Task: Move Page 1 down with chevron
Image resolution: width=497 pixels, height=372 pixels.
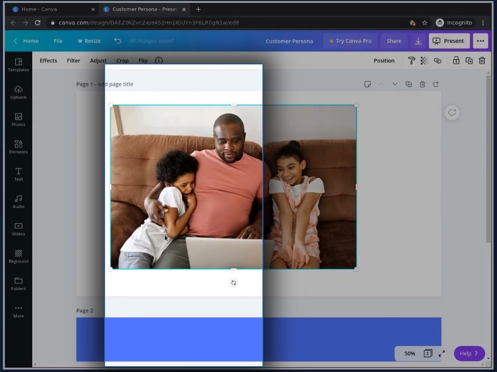Action: pyautogui.click(x=395, y=84)
